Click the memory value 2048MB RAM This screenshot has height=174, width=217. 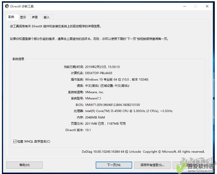95,117
